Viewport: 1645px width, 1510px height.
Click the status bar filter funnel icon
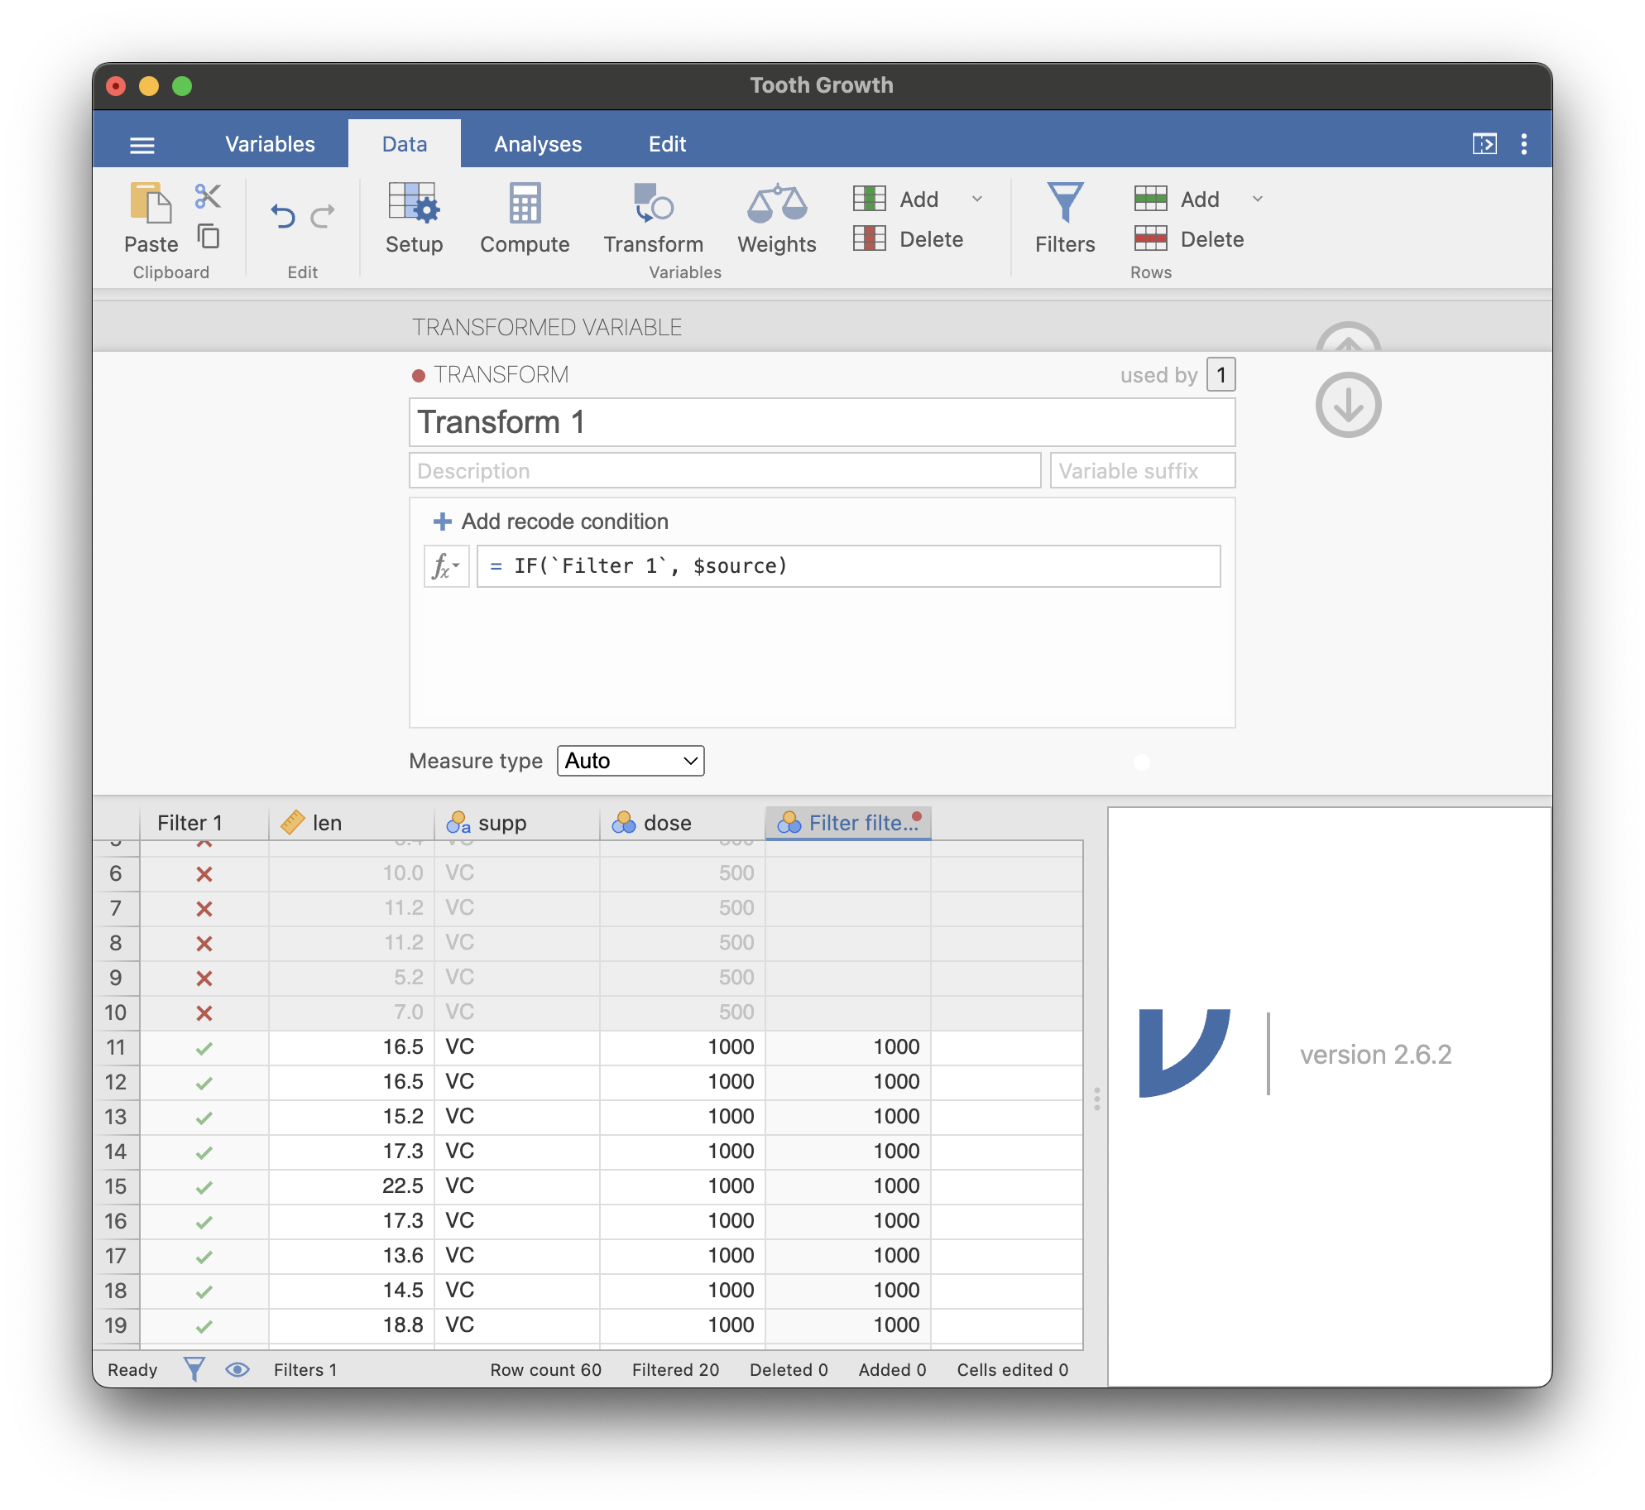tap(194, 1369)
